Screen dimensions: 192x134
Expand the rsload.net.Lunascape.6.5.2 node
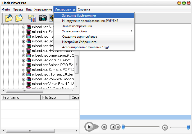tap(24, 56)
